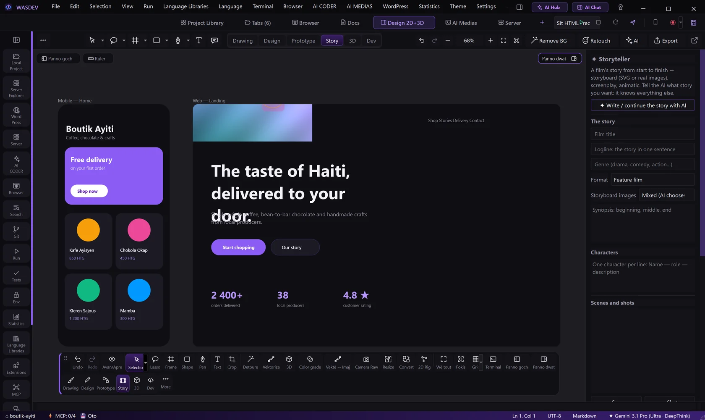Expand the arrow next to the top lasso tool
Image resolution: width=705 pixels, height=420 pixels.
pyautogui.click(x=124, y=41)
